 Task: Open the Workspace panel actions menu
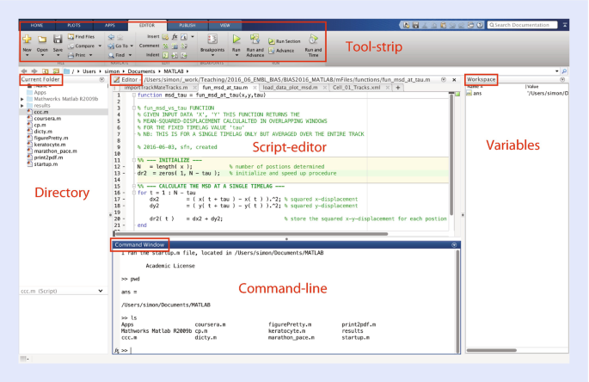[x=562, y=79]
